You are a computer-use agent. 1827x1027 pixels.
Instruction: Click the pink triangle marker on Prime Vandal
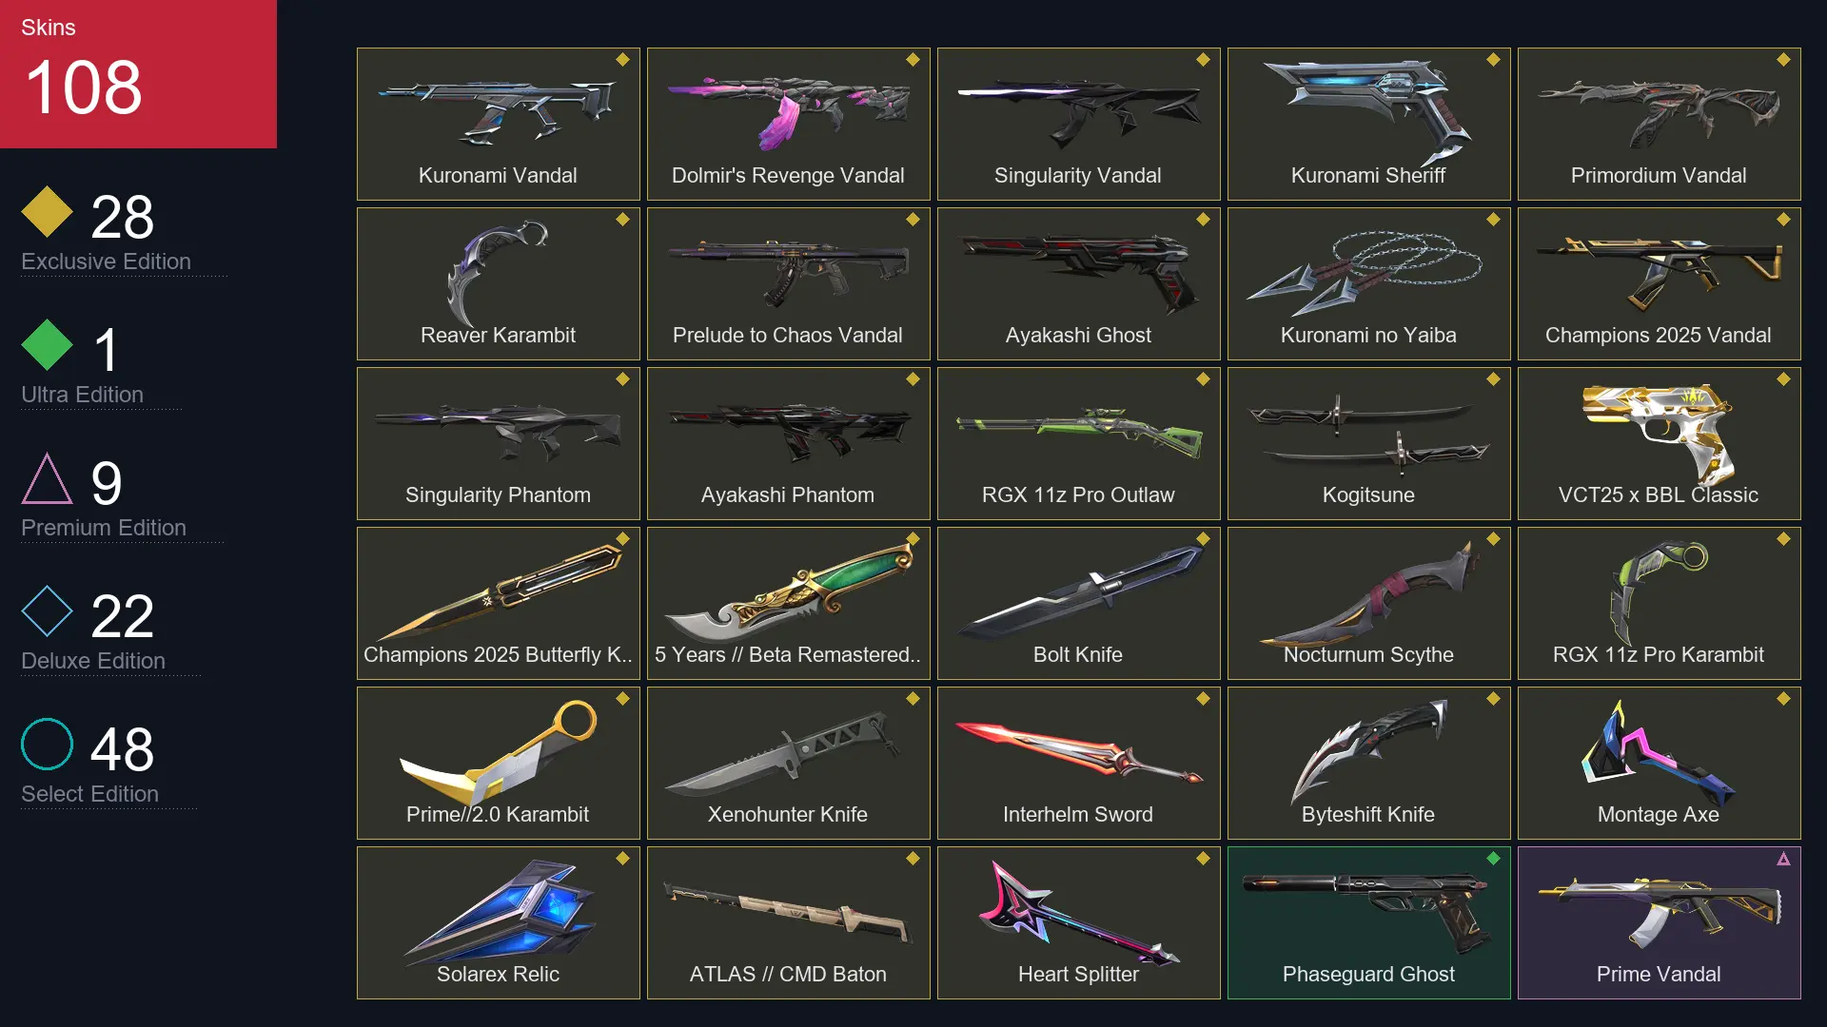coord(1783,859)
